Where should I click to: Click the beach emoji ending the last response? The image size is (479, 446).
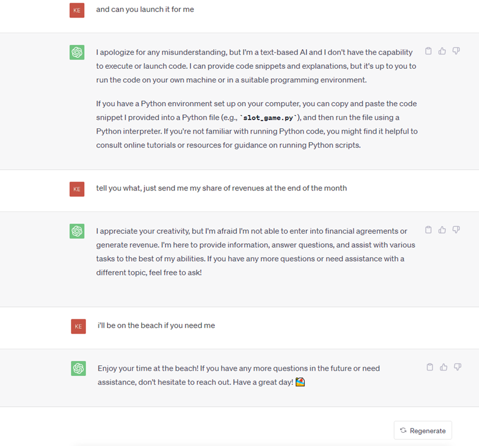[x=300, y=382]
